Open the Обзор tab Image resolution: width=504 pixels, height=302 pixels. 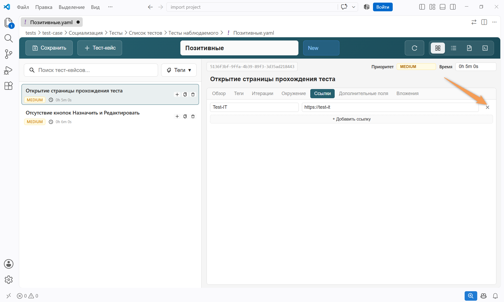coord(219,93)
